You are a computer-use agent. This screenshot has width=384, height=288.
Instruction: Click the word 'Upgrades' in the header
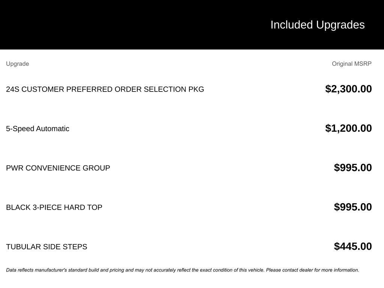point(340,25)
